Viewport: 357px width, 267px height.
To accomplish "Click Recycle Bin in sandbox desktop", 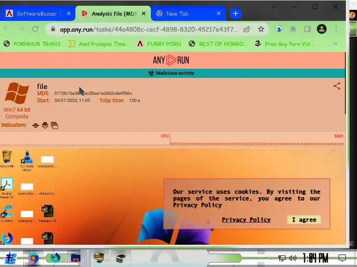I will pos(7,159).
